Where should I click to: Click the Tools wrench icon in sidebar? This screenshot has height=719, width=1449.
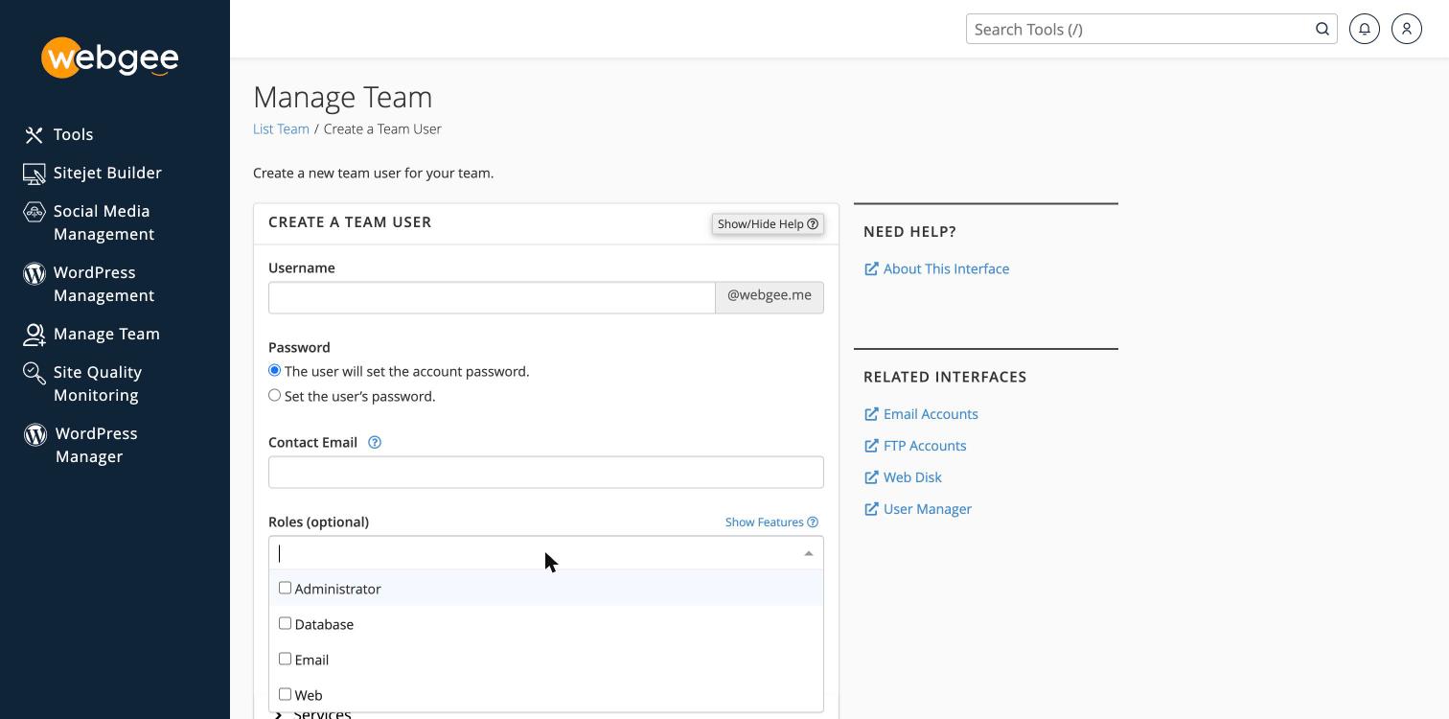(x=34, y=135)
